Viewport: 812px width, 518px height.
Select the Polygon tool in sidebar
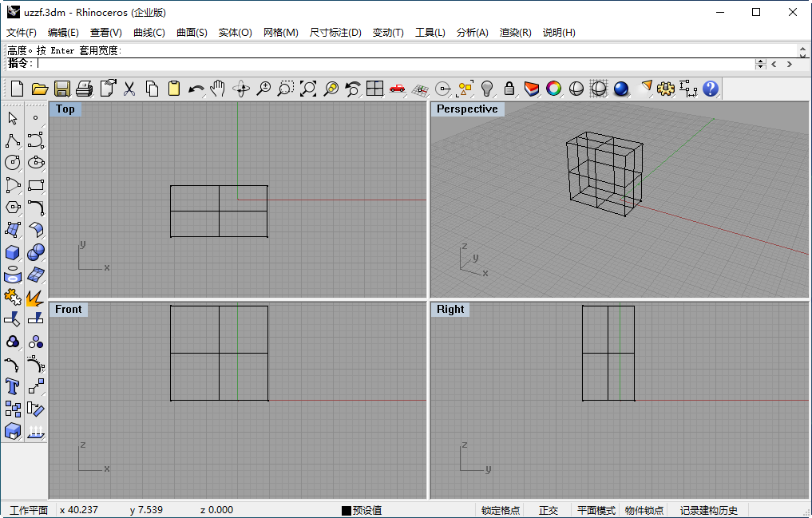[13, 207]
